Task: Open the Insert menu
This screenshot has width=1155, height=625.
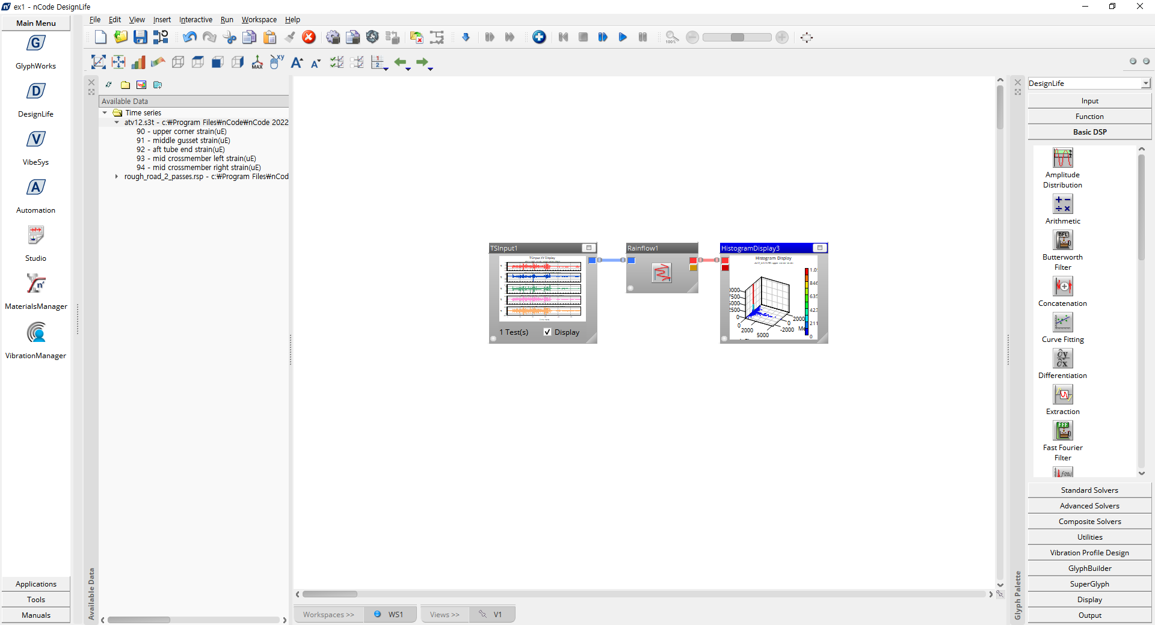Action: pos(162,19)
